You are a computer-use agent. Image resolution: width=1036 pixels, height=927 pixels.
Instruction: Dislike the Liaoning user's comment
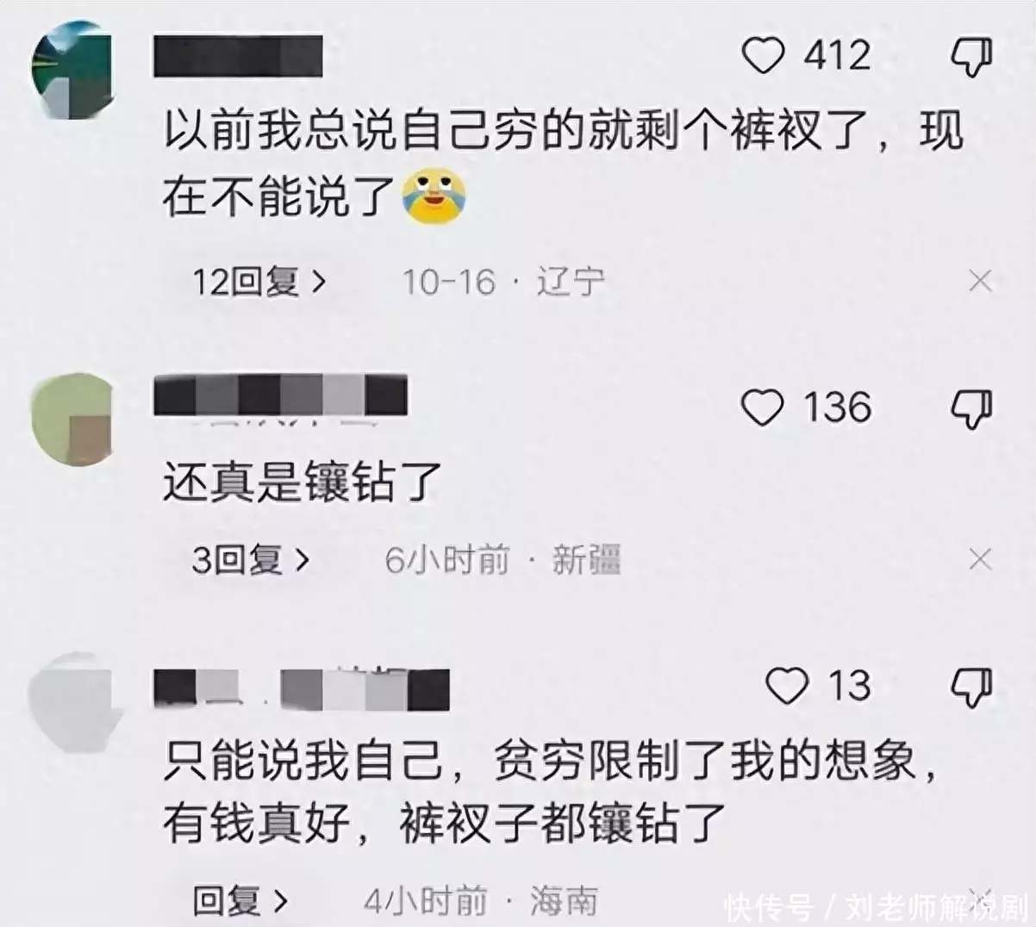click(971, 57)
